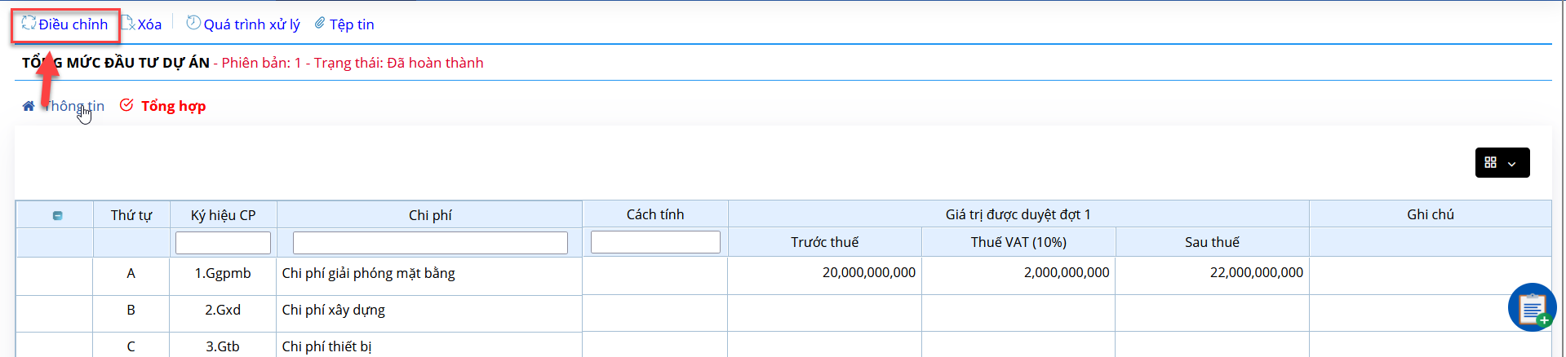Select the Tổng hợp tab

(173, 106)
